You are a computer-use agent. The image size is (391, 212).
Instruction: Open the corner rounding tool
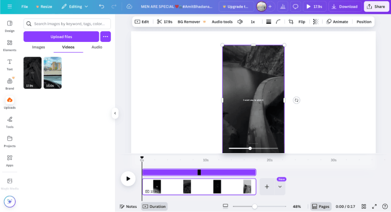point(278,22)
